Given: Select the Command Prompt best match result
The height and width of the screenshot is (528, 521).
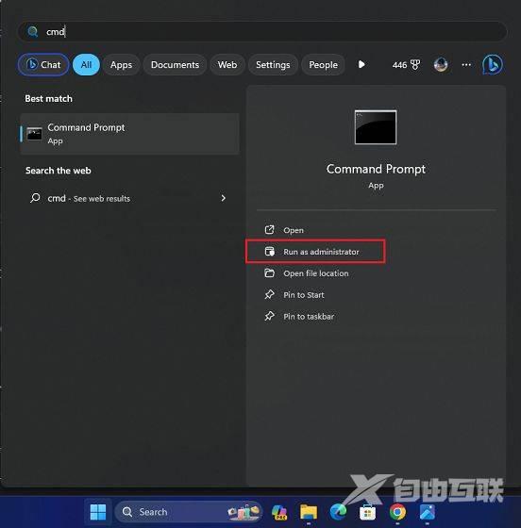Looking at the screenshot, I should click(129, 134).
